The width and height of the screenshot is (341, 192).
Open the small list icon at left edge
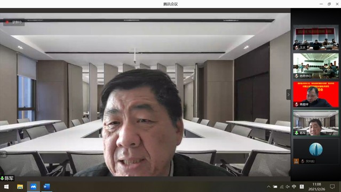coord(4,154)
